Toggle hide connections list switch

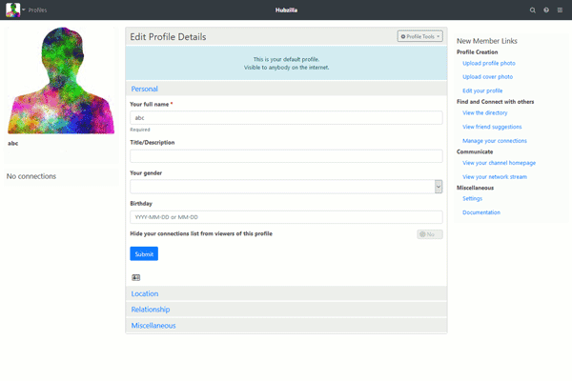[x=430, y=234]
